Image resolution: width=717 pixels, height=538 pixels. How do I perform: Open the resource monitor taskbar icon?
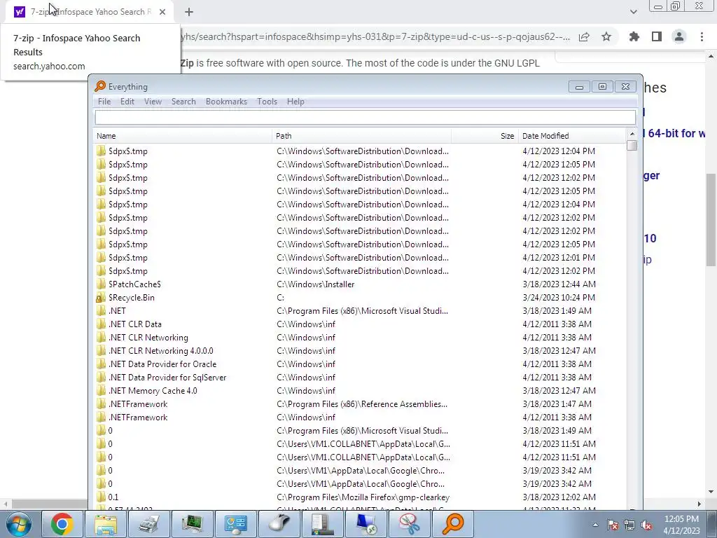pyautogui.click(x=193, y=524)
